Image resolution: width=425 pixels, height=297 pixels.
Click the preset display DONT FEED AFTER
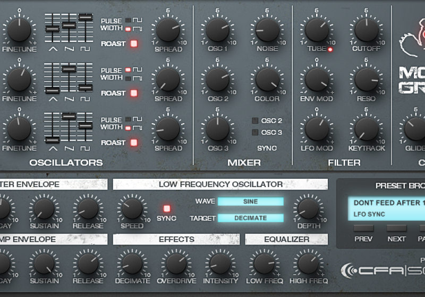(387, 208)
